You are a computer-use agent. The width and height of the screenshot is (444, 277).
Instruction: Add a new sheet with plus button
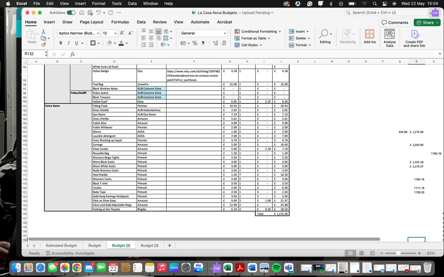point(169,245)
